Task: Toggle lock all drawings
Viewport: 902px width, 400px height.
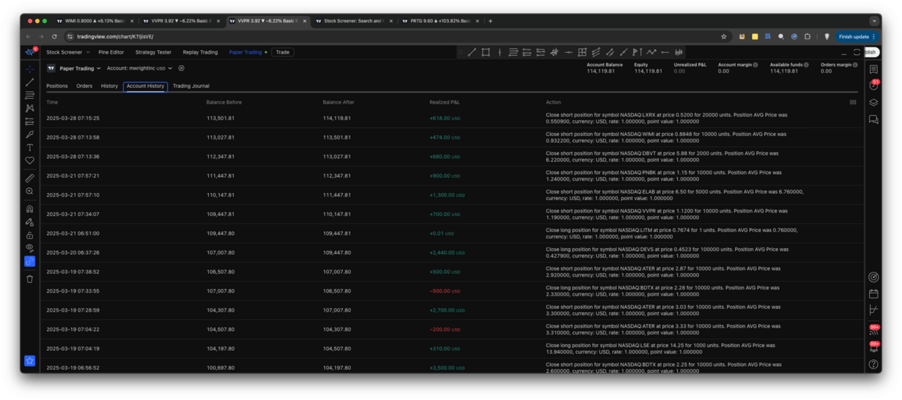Action: point(29,236)
